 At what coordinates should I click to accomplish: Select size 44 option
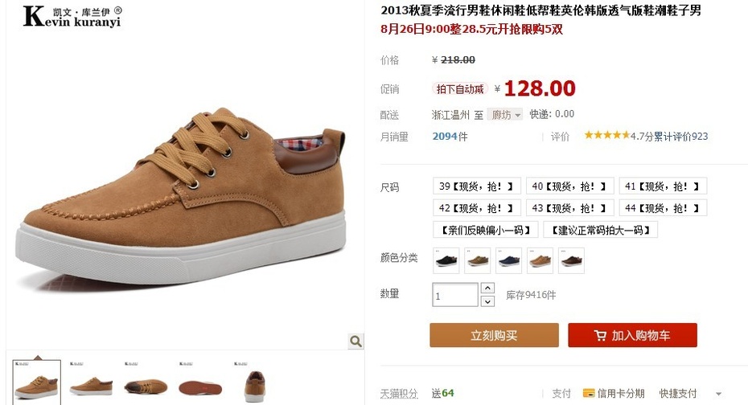click(663, 208)
